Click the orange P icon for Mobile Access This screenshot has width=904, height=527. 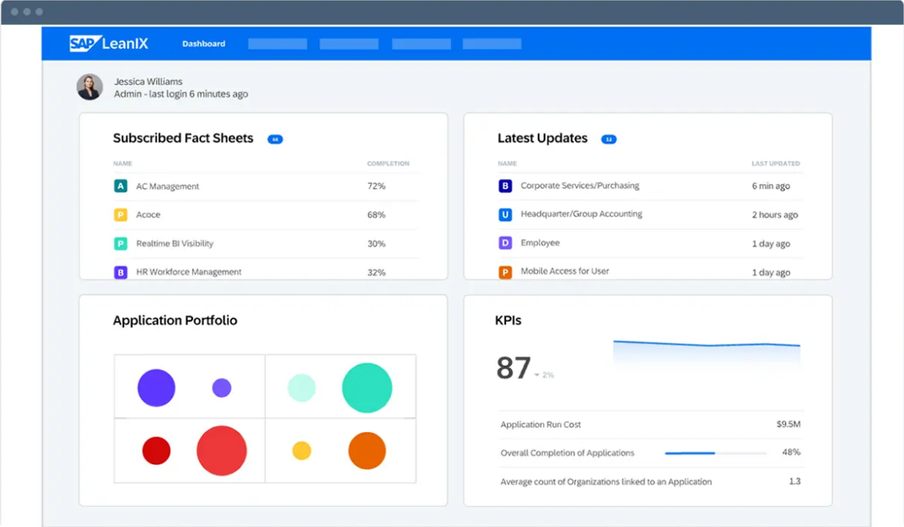505,272
